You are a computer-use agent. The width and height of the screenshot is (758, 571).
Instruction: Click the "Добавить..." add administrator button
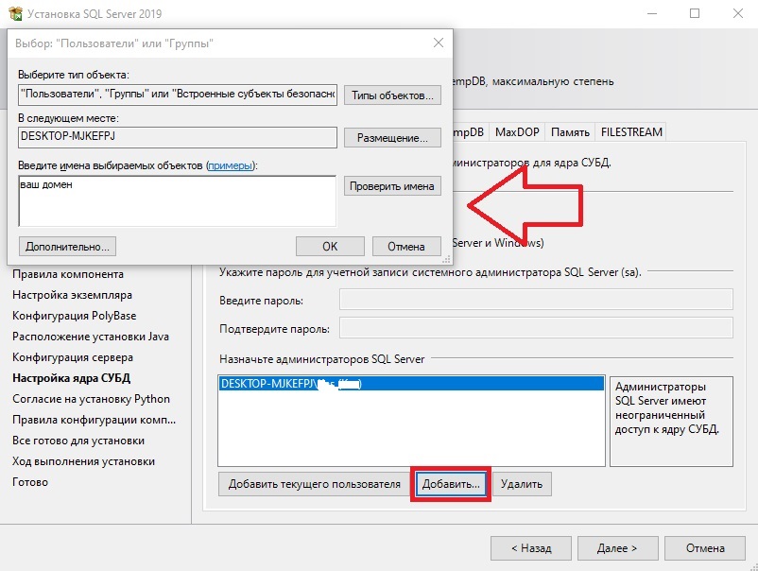(451, 484)
